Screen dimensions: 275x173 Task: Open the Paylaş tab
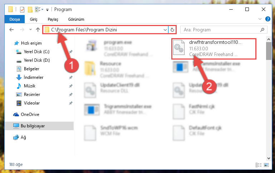click(53, 19)
